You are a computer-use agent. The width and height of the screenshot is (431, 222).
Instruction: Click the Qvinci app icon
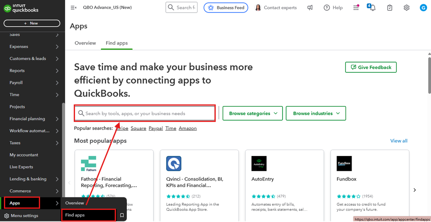click(x=174, y=163)
